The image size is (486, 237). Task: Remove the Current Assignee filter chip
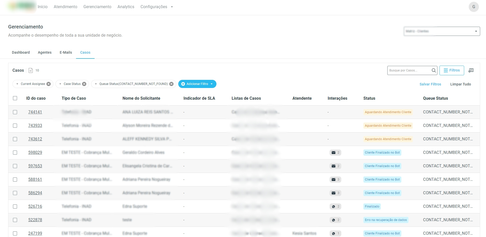[x=49, y=84]
